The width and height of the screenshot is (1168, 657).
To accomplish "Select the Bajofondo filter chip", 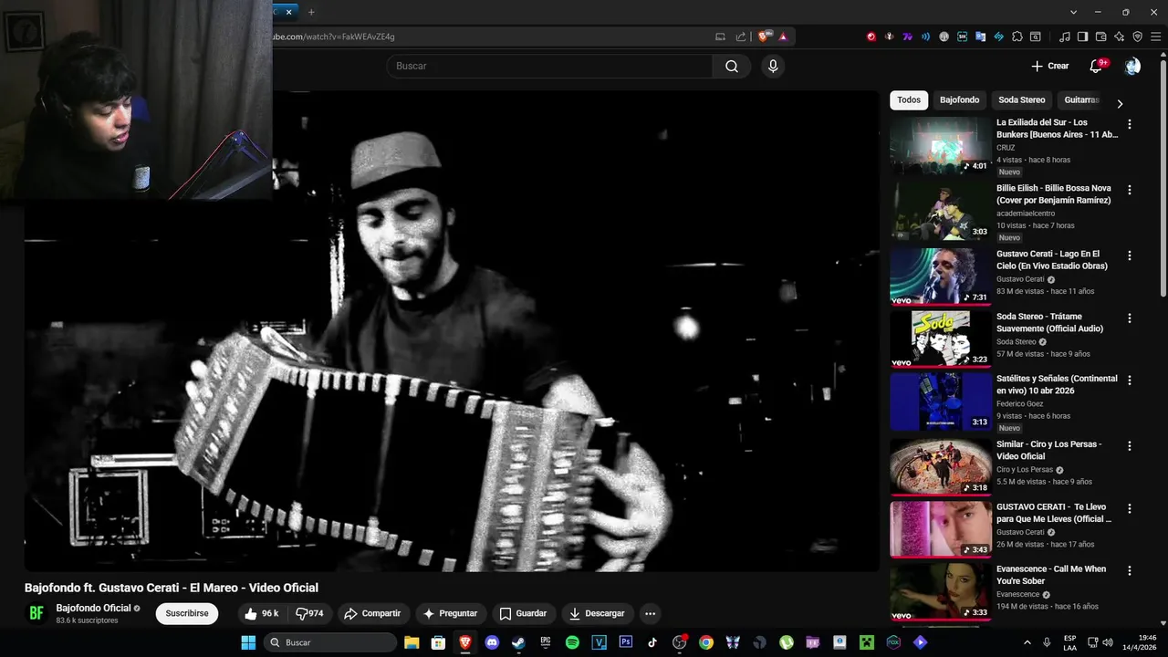I will point(959,99).
